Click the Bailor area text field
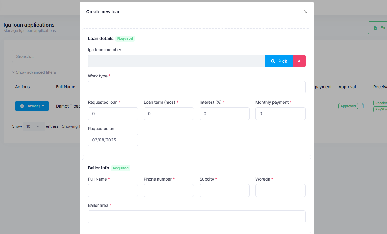 (197, 217)
